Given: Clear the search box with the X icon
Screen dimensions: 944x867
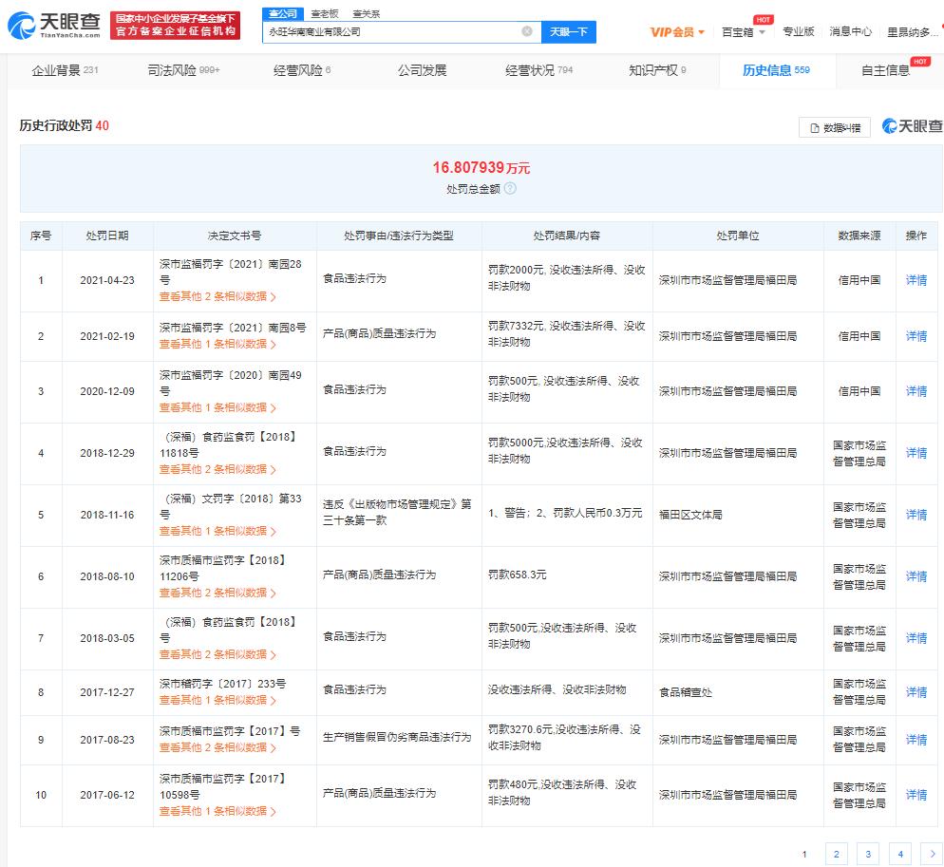Looking at the screenshot, I should [527, 31].
